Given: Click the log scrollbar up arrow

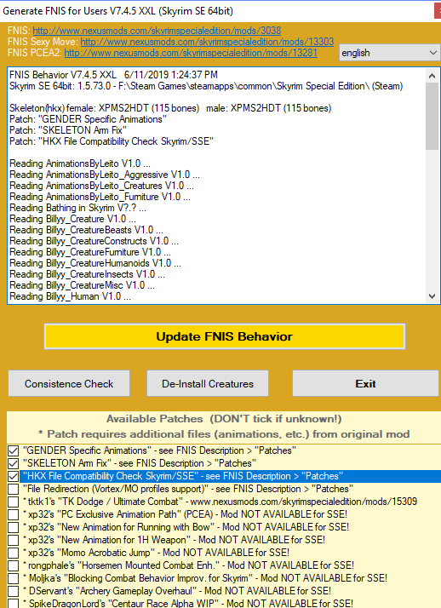Looking at the screenshot, I should pyautogui.click(x=432, y=76).
